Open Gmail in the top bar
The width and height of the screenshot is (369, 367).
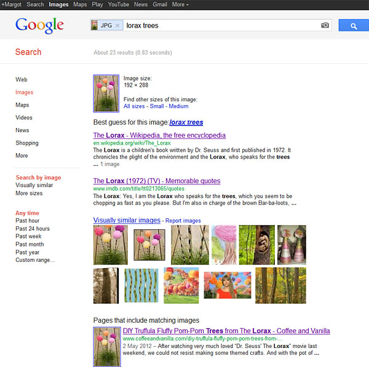pyautogui.click(x=160, y=4)
